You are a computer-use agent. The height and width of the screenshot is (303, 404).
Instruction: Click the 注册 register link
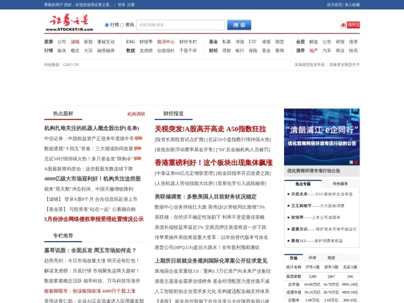point(131,5)
